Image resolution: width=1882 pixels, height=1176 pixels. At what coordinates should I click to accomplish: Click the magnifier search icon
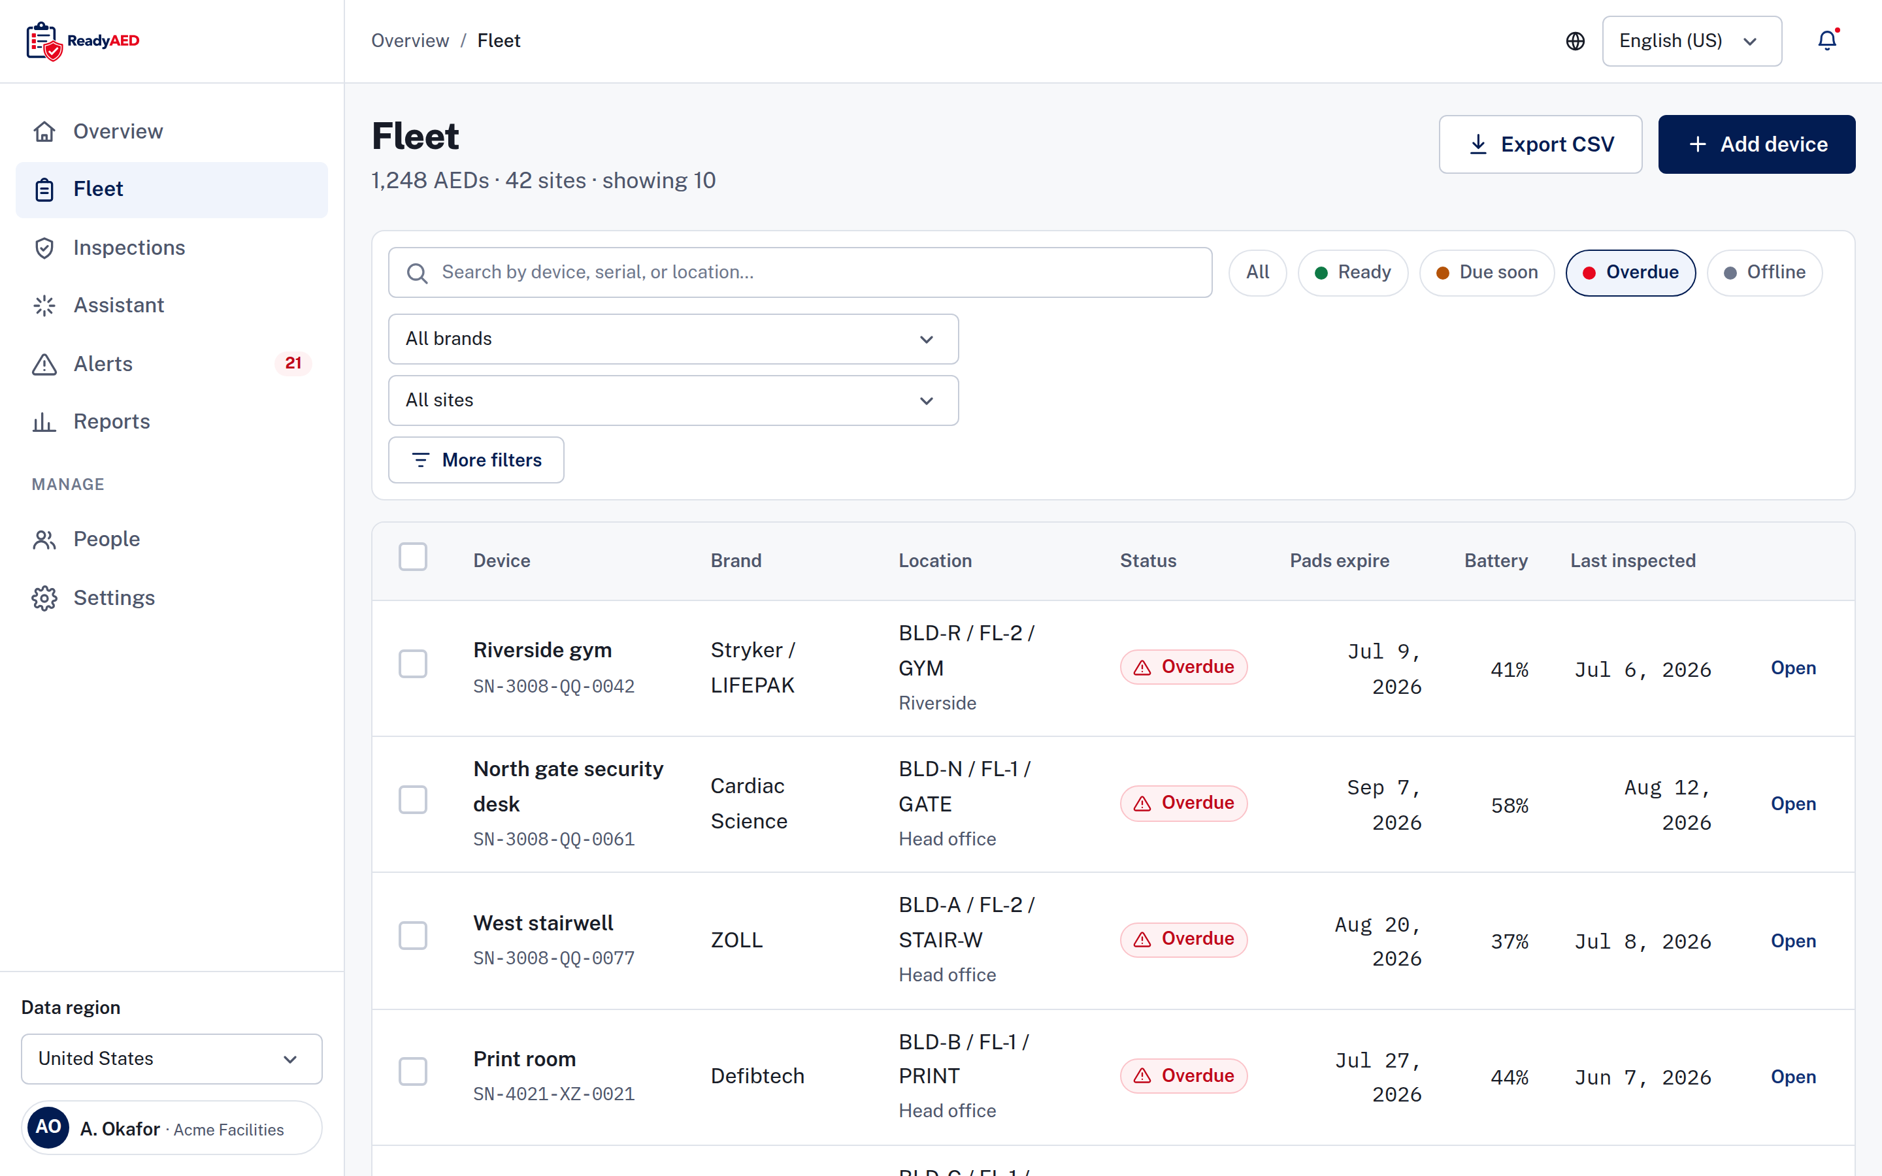click(x=418, y=273)
